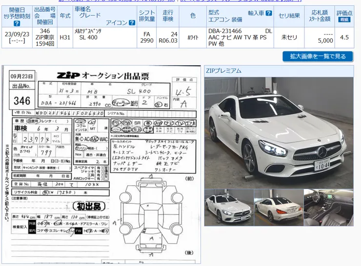Click help icon beside アイコン header

pos(132,22)
